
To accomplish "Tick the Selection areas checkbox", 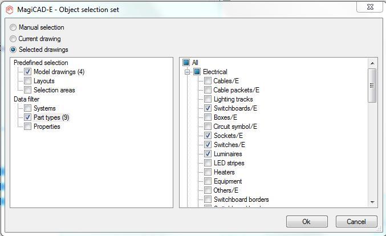I will click(x=27, y=90).
